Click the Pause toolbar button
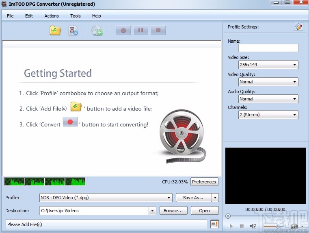Screen dimensions: 309x233 pos(141,30)
